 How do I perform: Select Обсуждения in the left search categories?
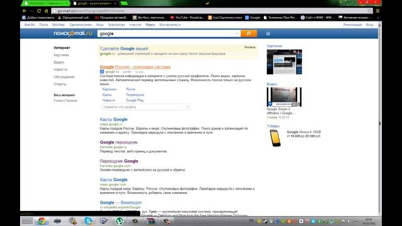point(64,77)
